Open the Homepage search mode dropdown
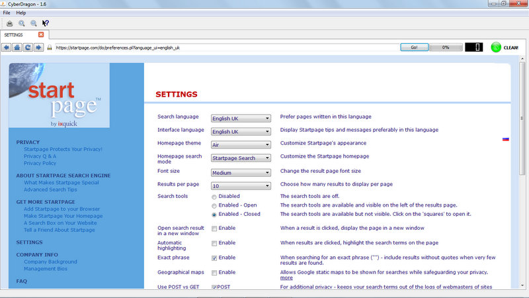Image resolution: width=529 pixels, height=298 pixels. (241, 158)
